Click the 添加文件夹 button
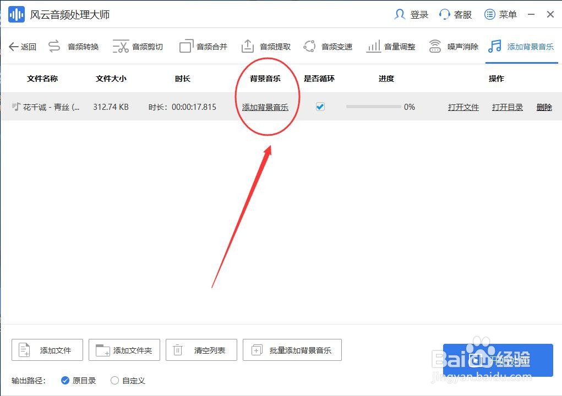The height and width of the screenshot is (396, 562). click(124, 350)
